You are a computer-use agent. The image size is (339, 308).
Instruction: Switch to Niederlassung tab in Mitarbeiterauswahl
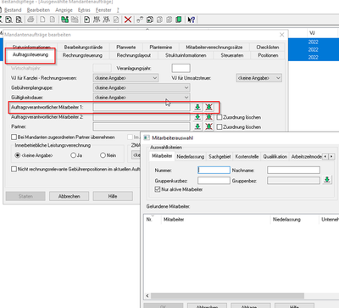pos(191,156)
